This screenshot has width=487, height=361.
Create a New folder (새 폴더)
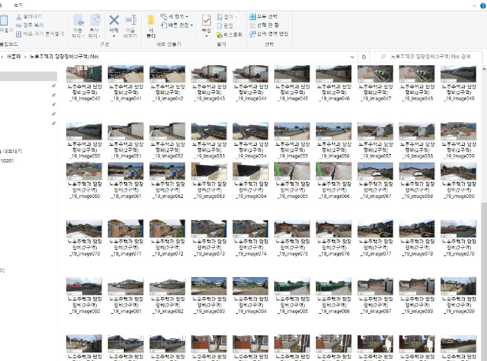151,26
